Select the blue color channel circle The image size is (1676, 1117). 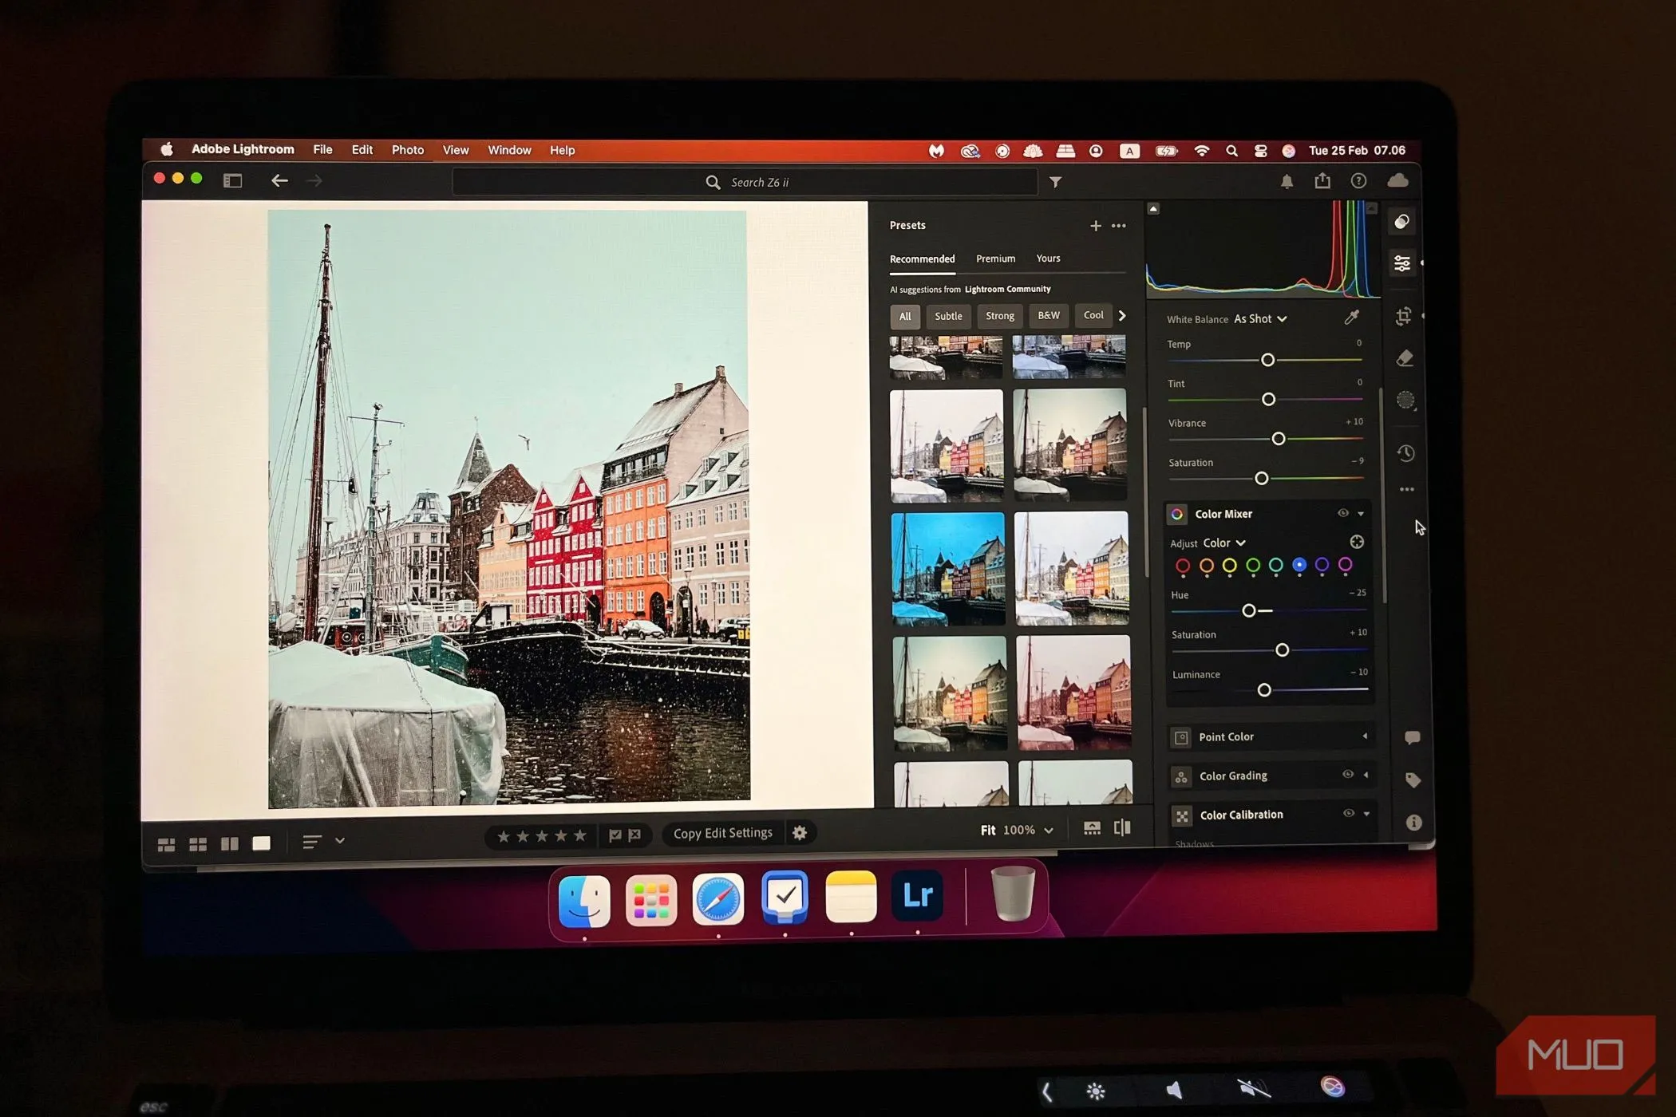(1299, 565)
